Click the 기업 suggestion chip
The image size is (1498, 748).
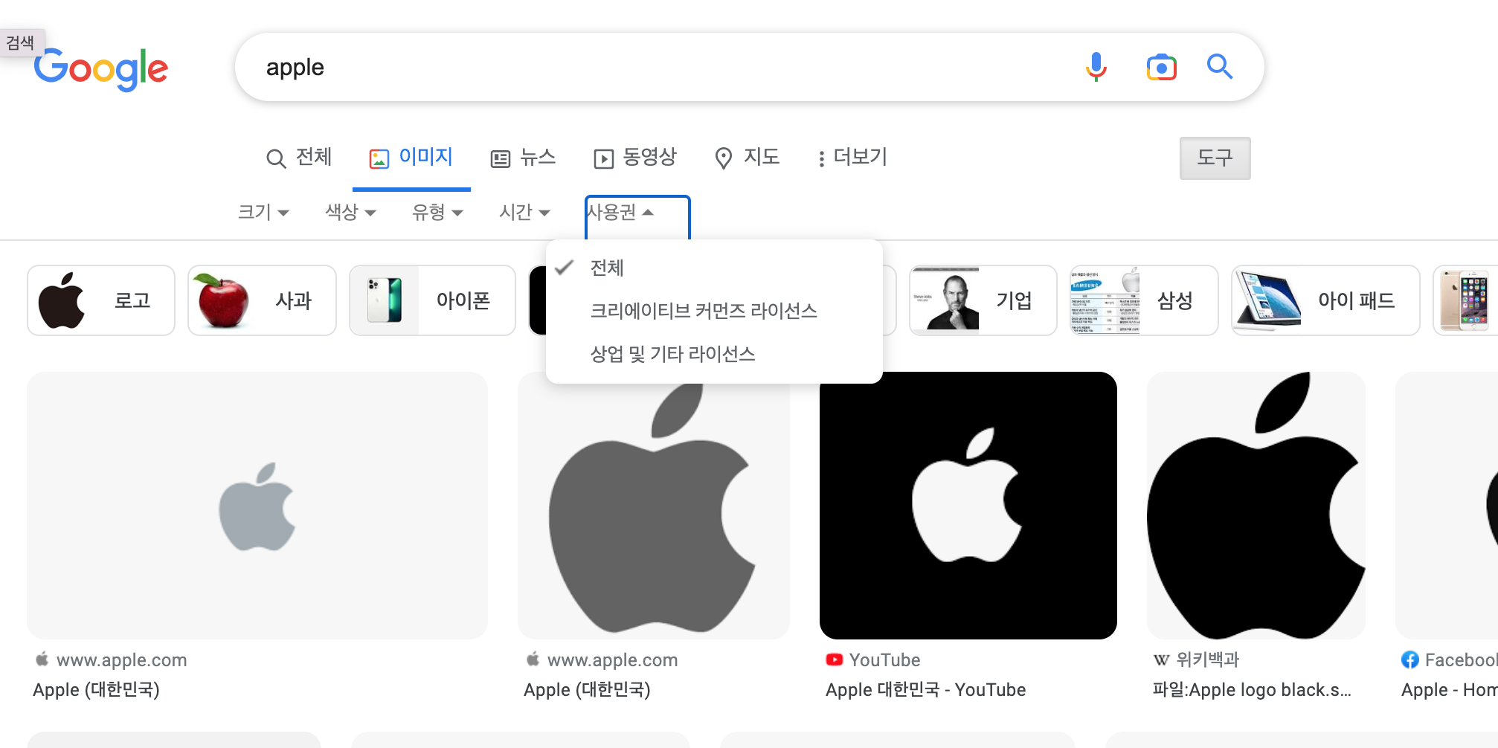983,300
